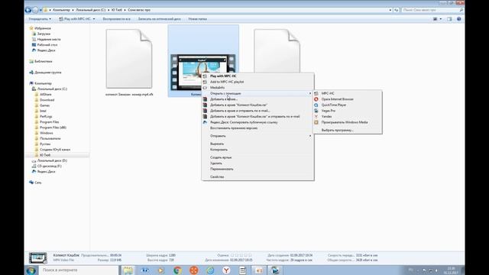The image size is (489, 275).
Task: Select CD-дисковод (F:) in the tree
Action: click(x=49, y=166)
